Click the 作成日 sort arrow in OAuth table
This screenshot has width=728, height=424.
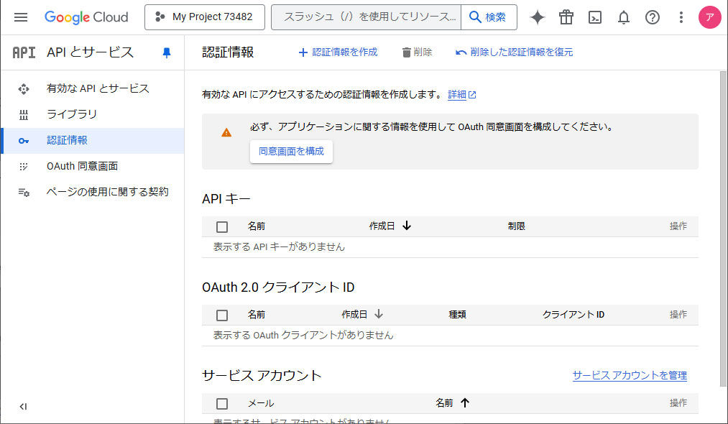click(379, 314)
